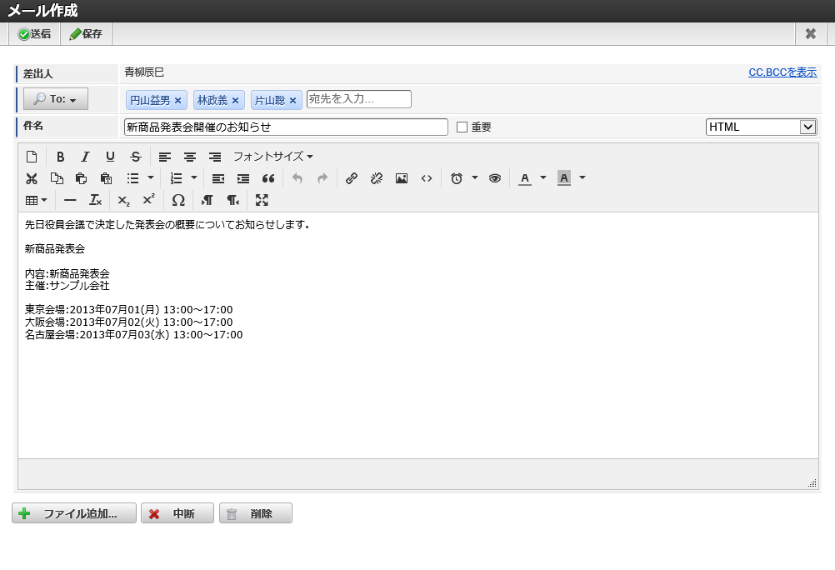
Task: Open the To: recipient type dropdown
Action: 55,99
